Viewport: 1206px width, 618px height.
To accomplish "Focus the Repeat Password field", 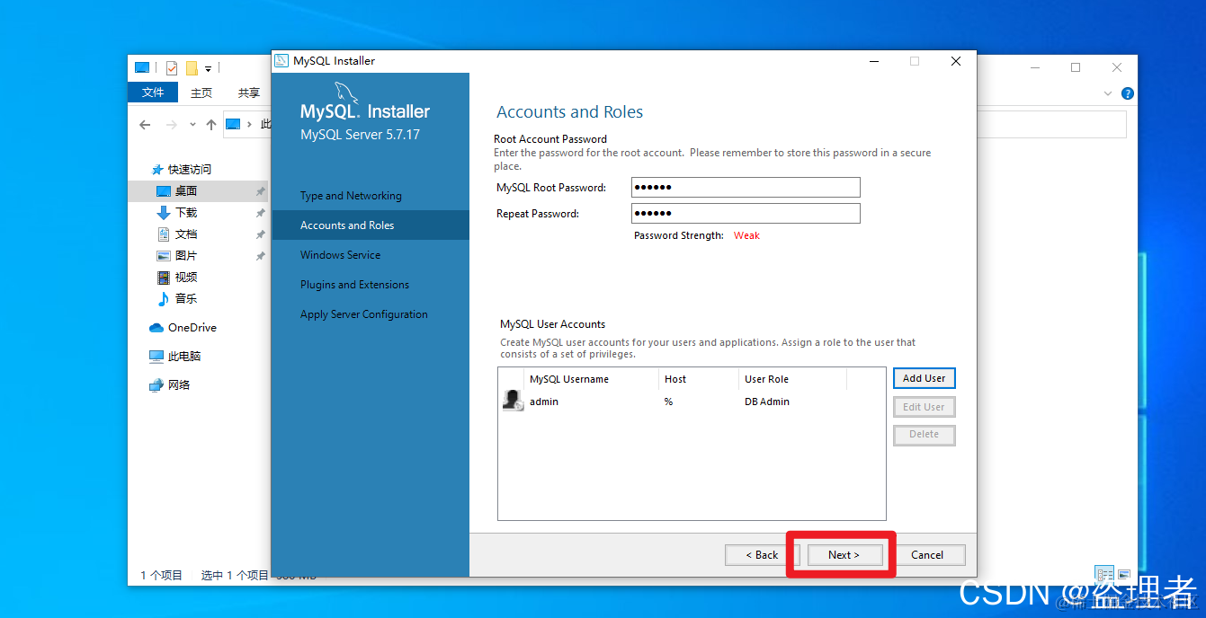I will pos(746,213).
